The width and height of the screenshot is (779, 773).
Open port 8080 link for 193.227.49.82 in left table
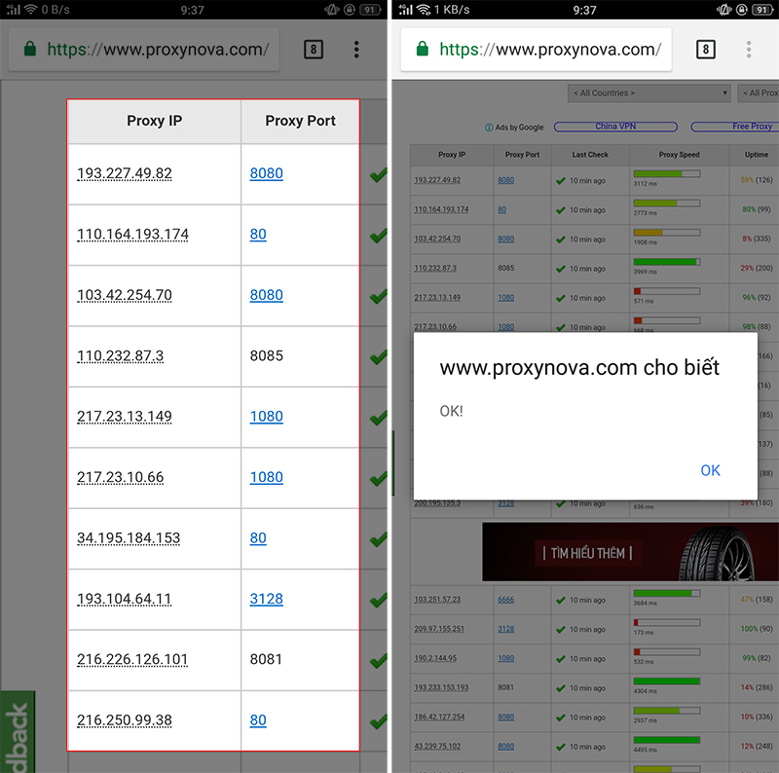266,173
